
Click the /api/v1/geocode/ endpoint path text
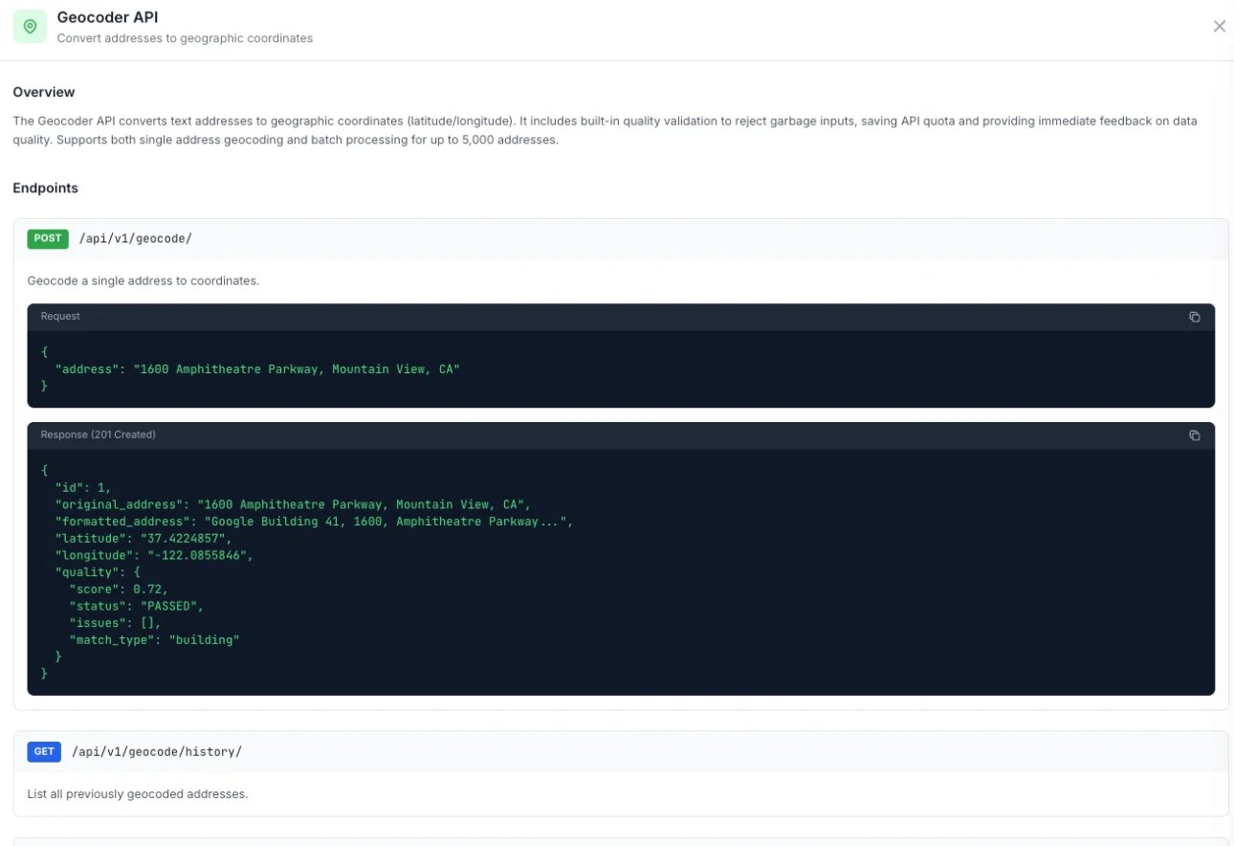pyautogui.click(x=134, y=238)
